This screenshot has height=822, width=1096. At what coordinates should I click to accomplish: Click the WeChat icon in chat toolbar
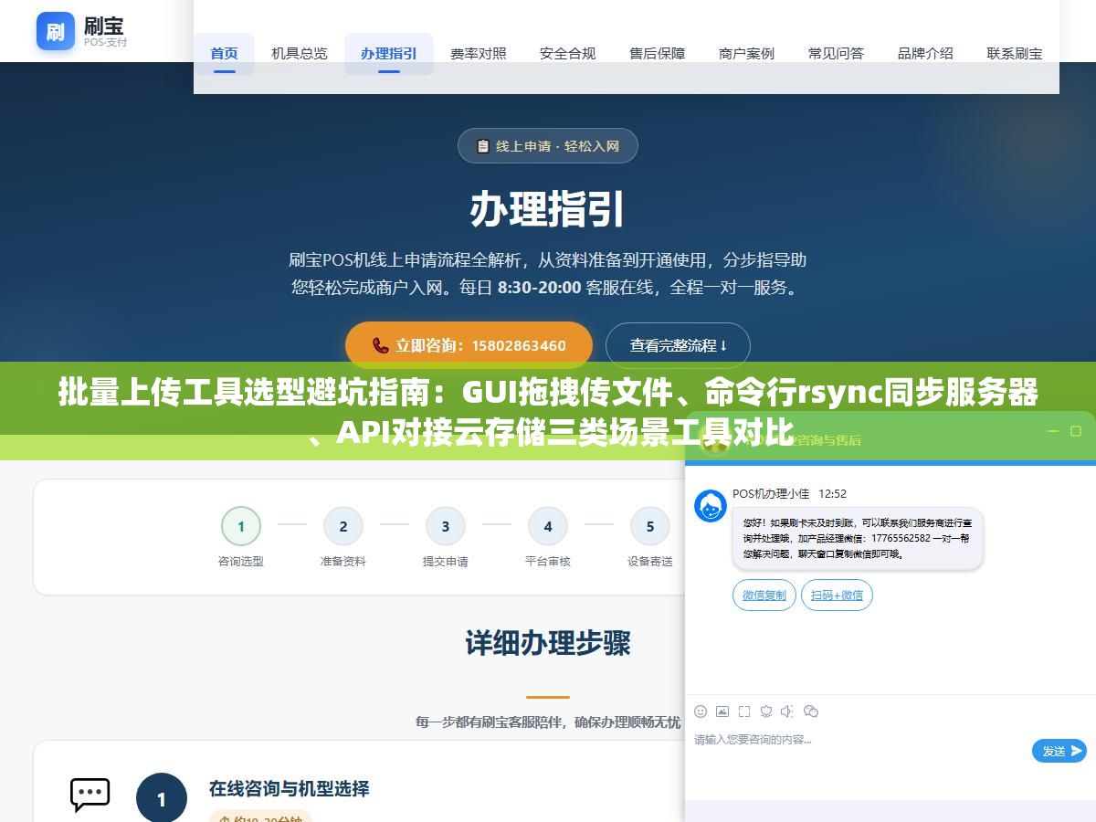pyautogui.click(x=810, y=711)
